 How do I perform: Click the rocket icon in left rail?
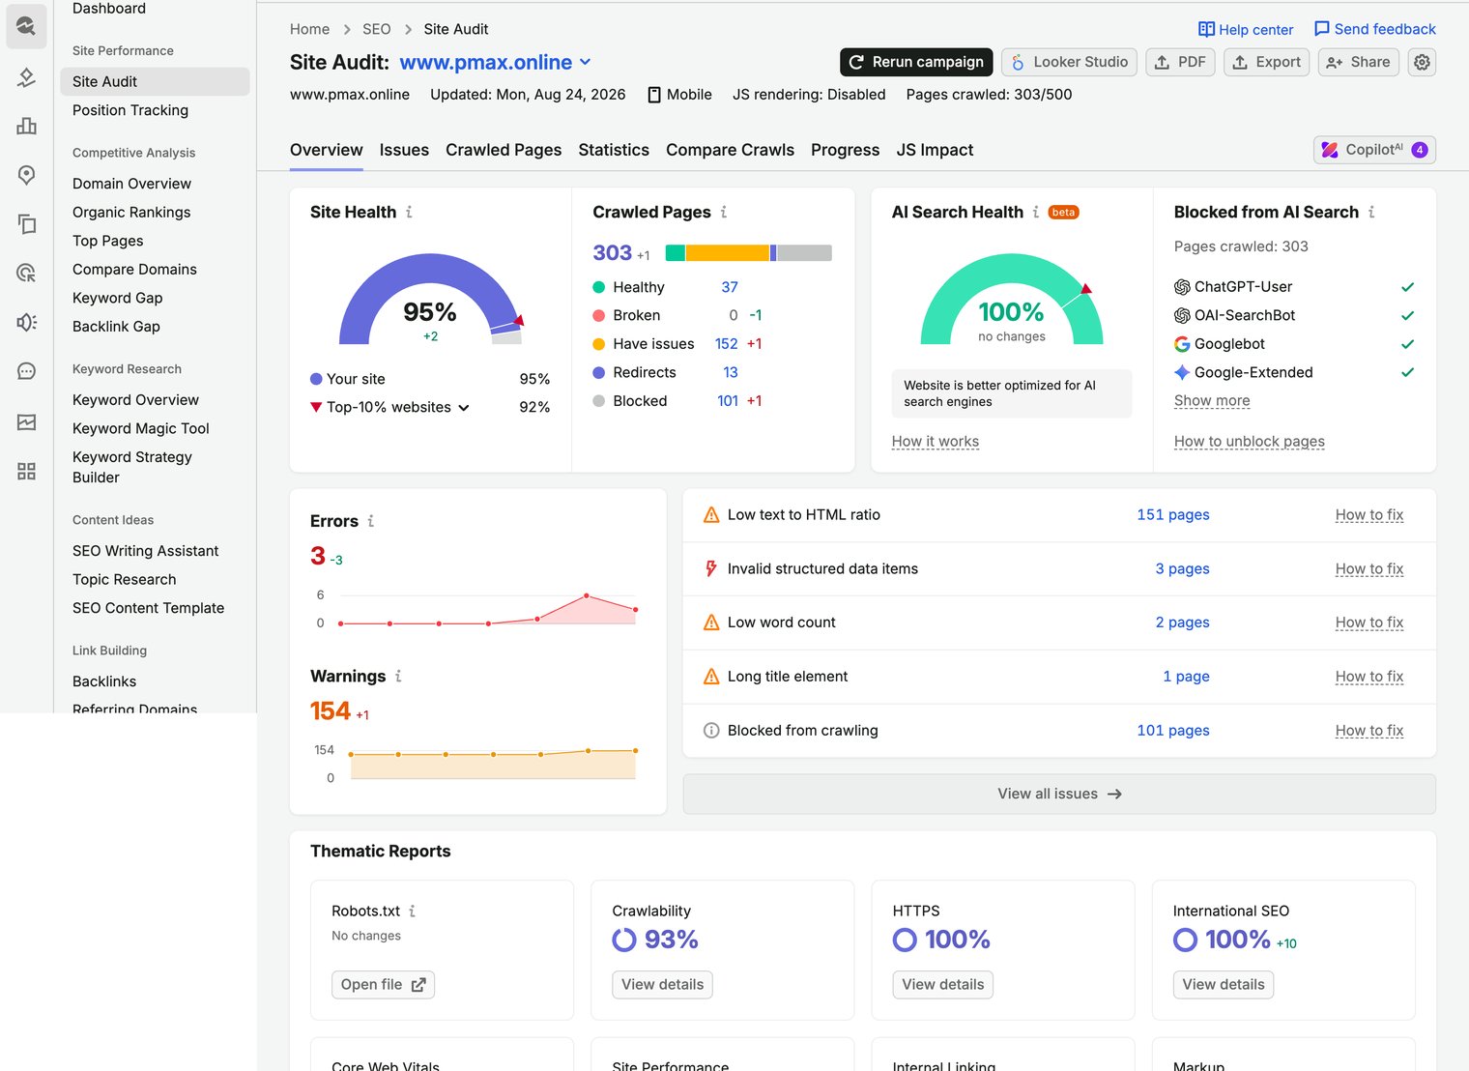[27, 77]
